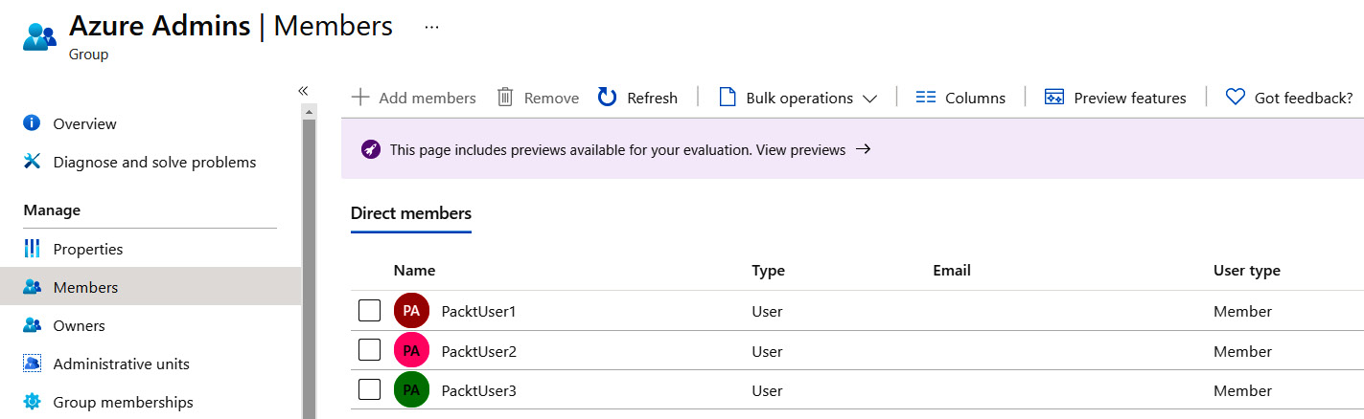The image size is (1364, 419).
Task: Click the sidebar vertical scrollbar
Action: (x=309, y=258)
